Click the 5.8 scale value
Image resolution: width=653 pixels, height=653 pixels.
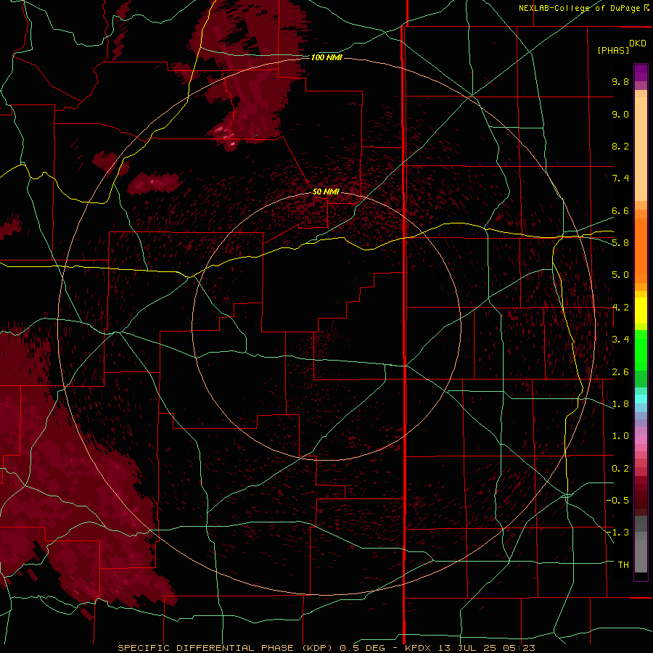(620, 243)
